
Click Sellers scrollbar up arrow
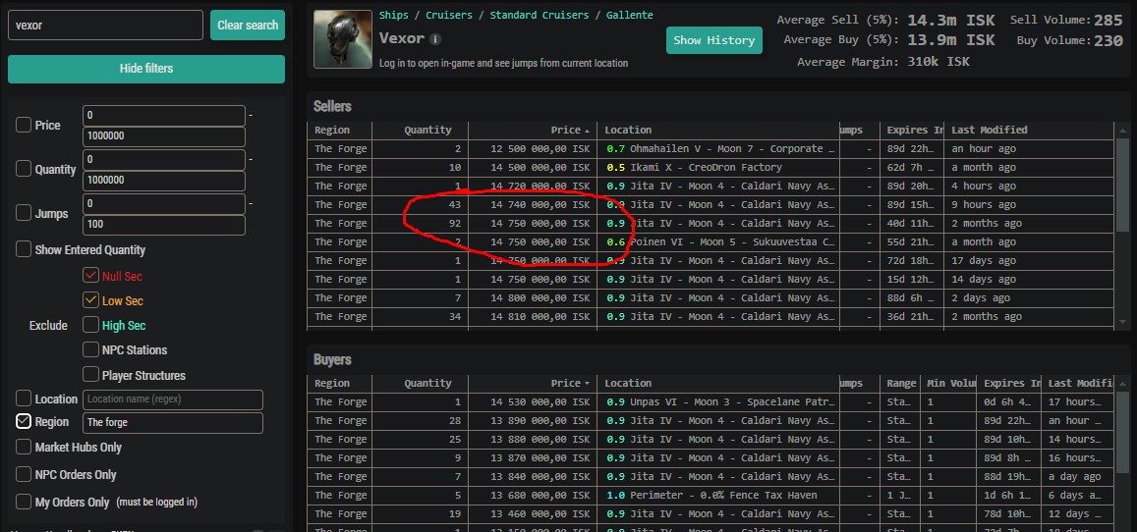(1123, 131)
